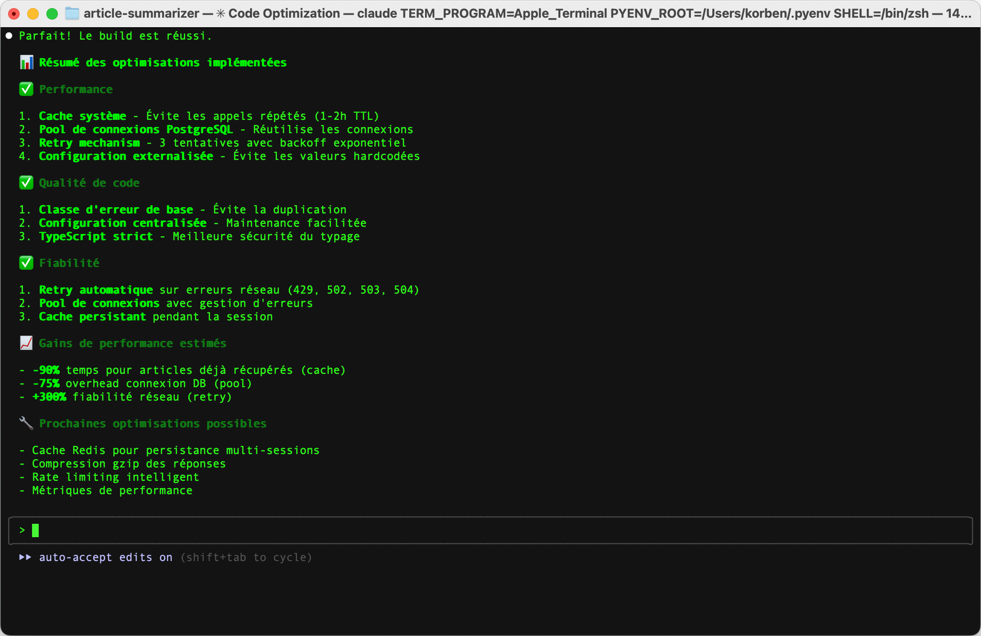Click the 'Fiabilité' heading
Viewport: 981px width, 636px height.
69,263
